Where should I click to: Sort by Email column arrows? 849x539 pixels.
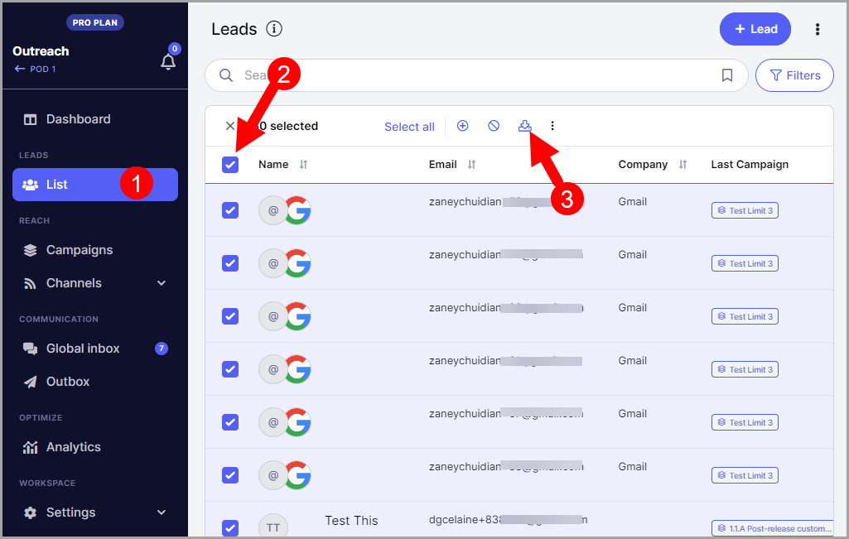point(471,165)
